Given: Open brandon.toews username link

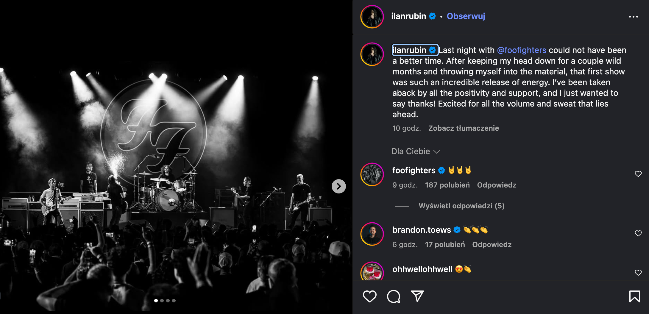Looking at the screenshot, I should 422,230.
